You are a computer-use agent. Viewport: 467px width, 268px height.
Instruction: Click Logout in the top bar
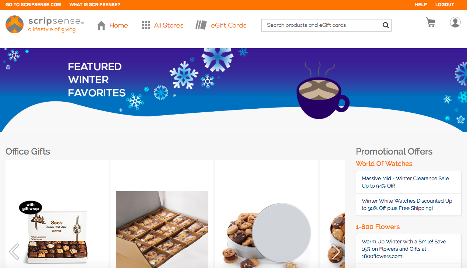(x=445, y=5)
